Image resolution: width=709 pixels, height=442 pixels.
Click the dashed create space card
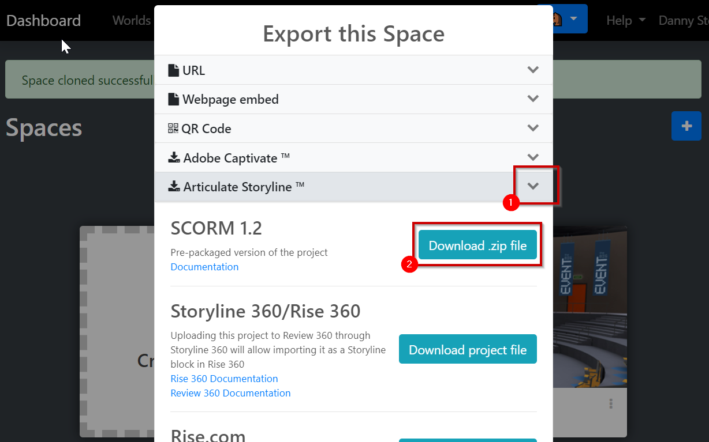click(117, 331)
